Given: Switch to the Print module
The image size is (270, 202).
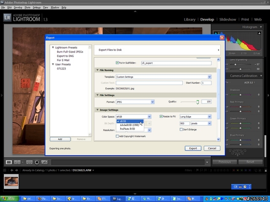Looking at the screenshot, I should [x=245, y=19].
